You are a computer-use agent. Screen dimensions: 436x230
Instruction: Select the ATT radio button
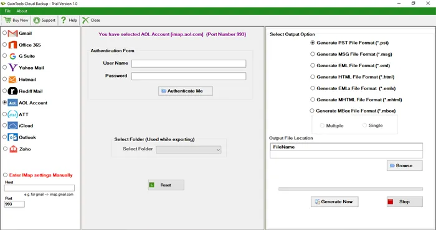[x=5, y=114]
